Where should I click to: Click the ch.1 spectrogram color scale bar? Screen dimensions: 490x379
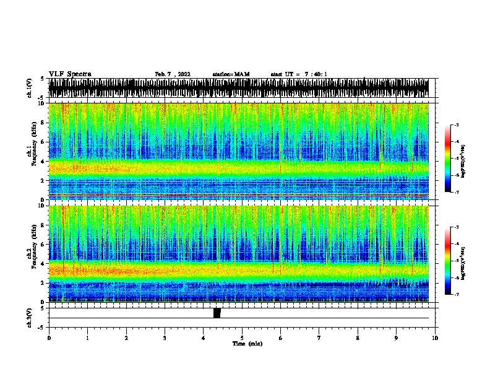448,159
